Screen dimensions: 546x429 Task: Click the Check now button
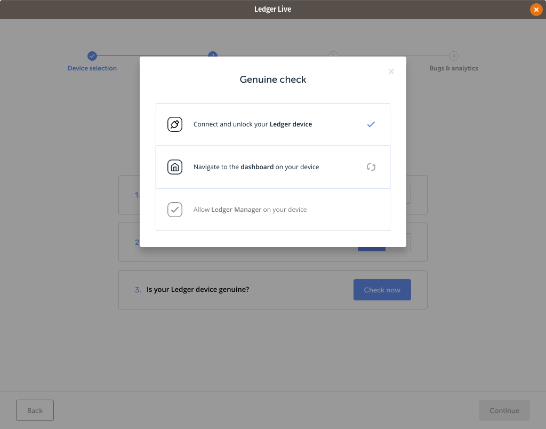(382, 290)
